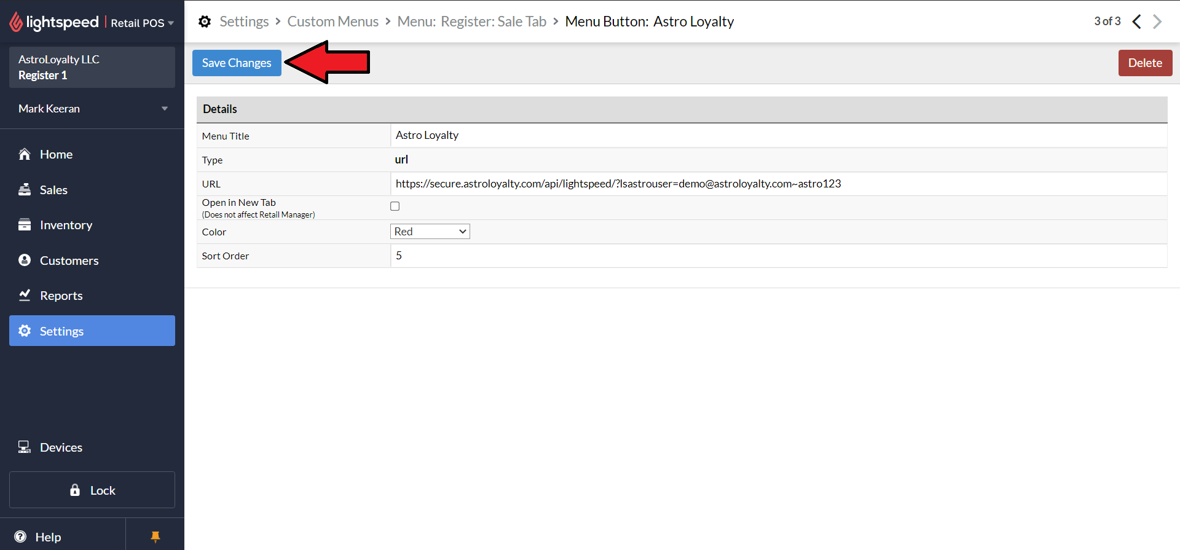
Task: Click the Settings gear icon in breadcrumb
Action: [205, 22]
